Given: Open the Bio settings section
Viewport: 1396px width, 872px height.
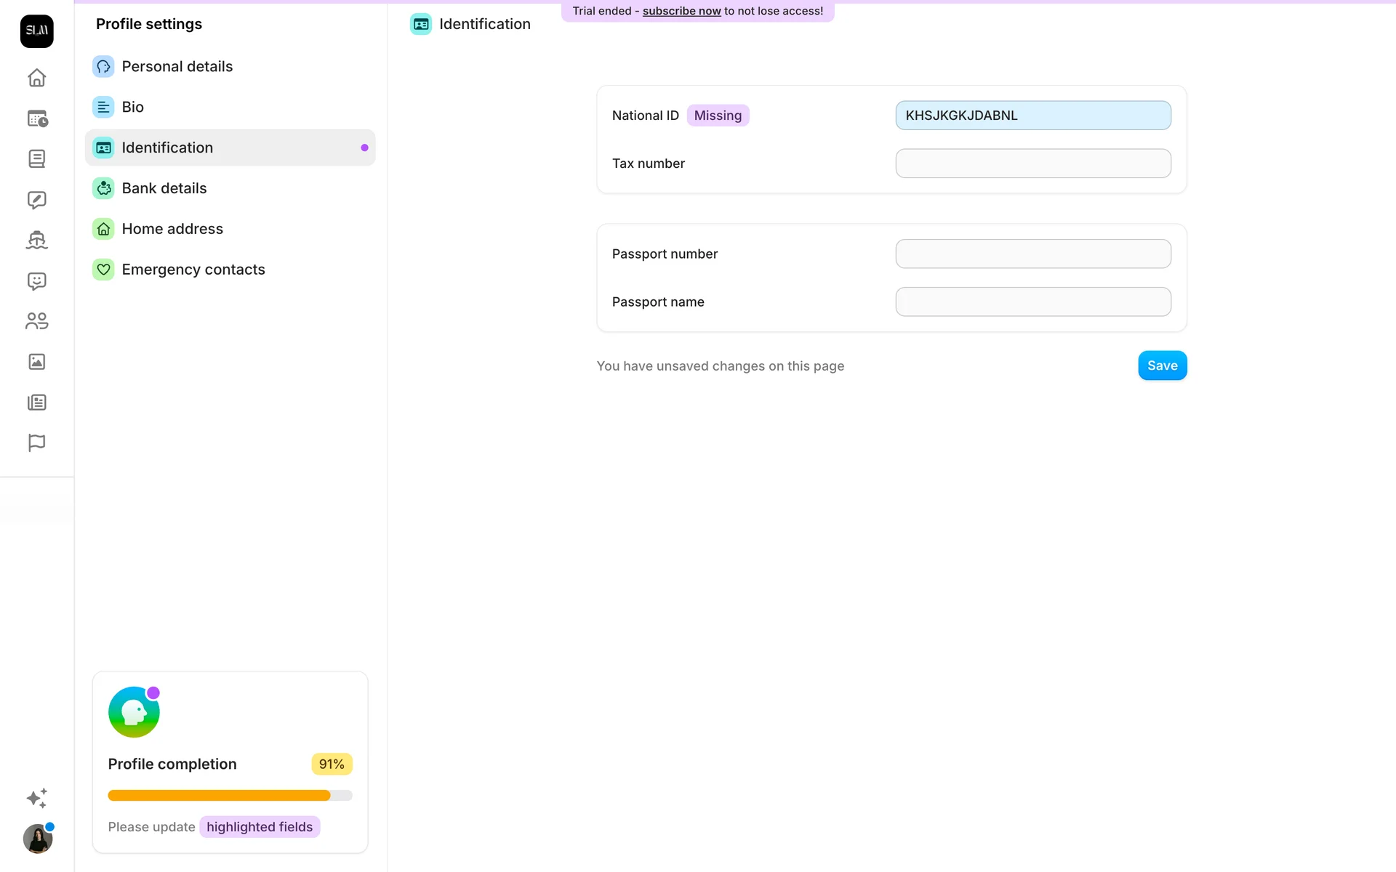Looking at the screenshot, I should click(132, 107).
